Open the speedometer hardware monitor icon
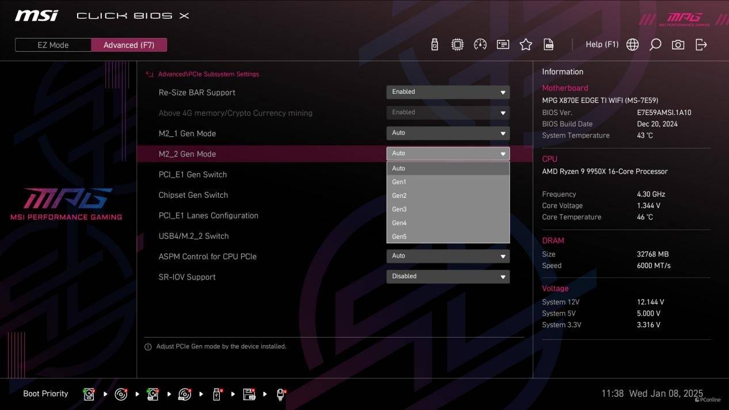 pos(480,45)
